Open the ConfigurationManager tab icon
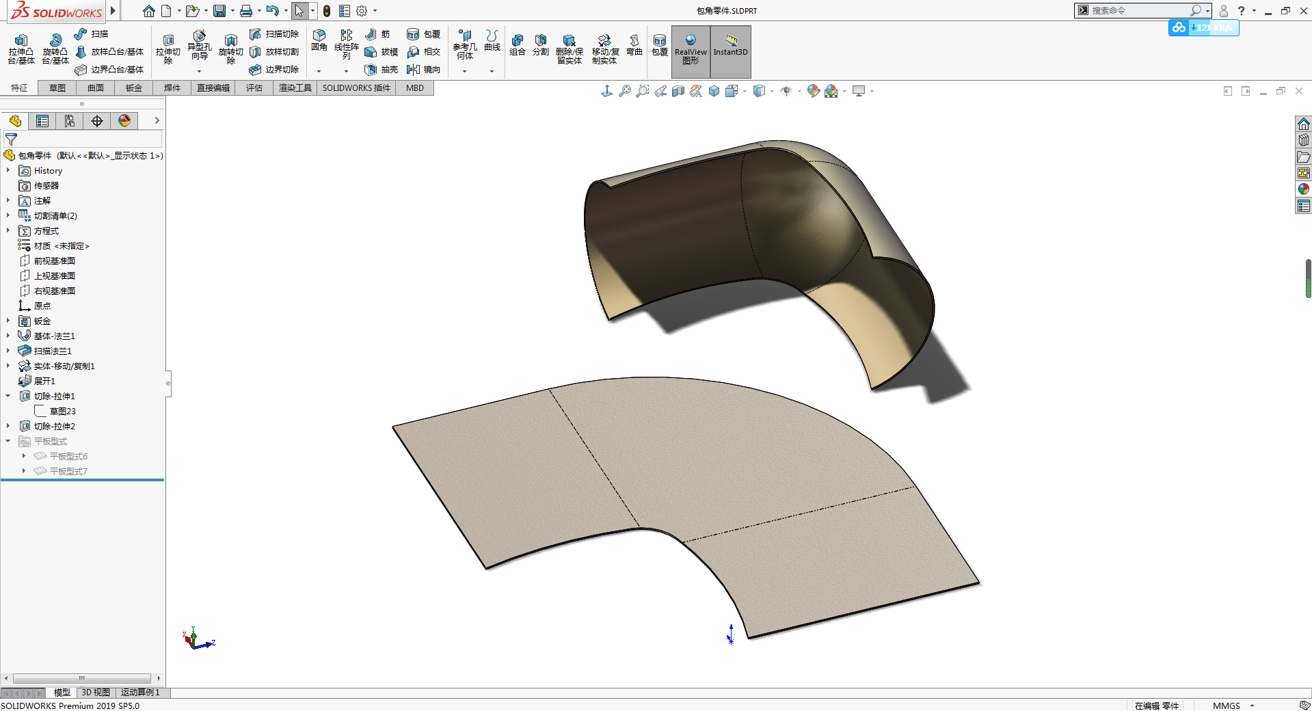 70,121
